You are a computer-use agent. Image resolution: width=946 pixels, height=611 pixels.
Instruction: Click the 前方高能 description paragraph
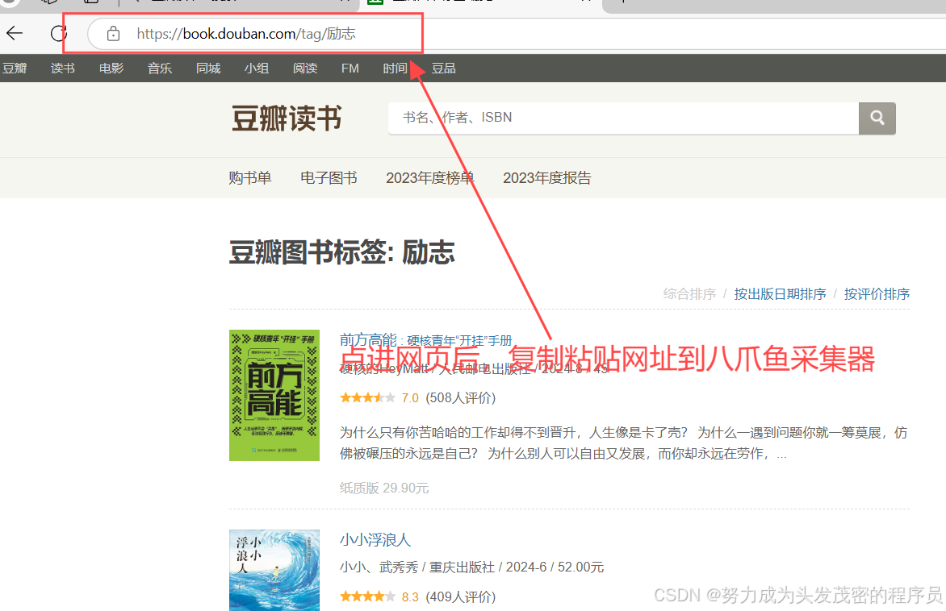623,443
